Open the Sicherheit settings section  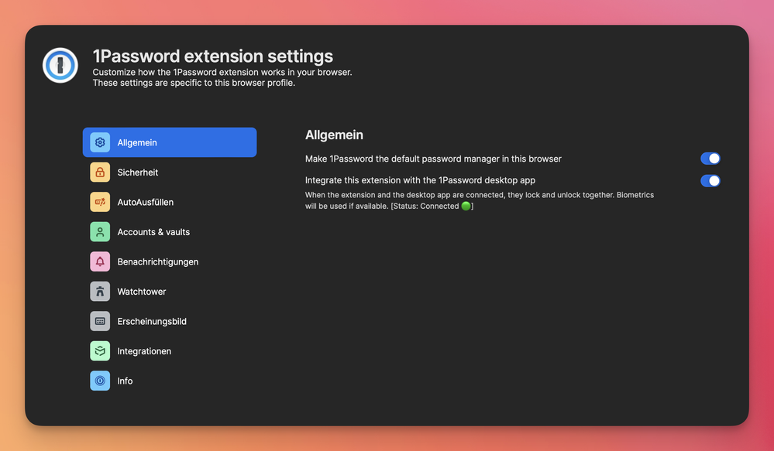[138, 173]
